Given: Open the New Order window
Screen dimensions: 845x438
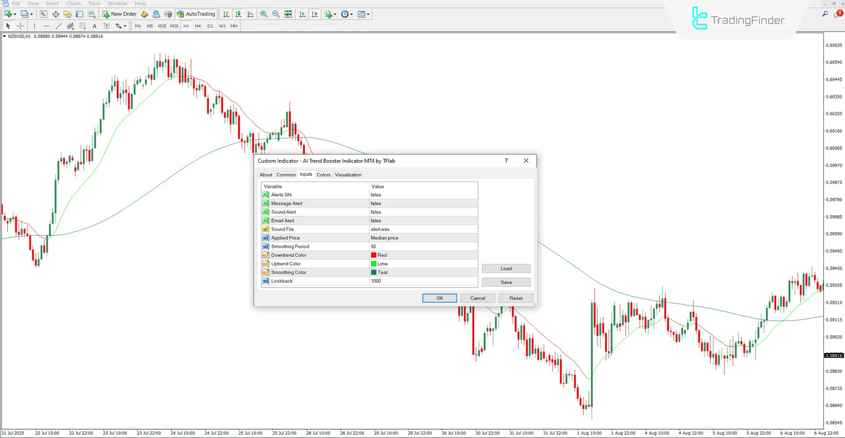Looking at the screenshot, I should 119,14.
